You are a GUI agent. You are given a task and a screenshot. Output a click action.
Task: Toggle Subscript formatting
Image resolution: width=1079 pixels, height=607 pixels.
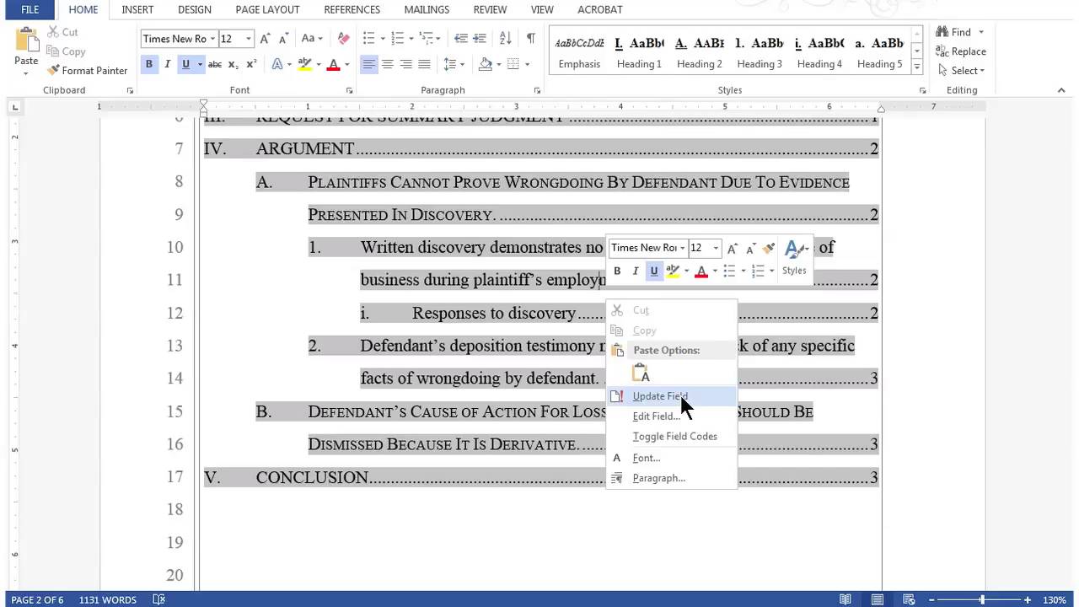(x=234, y=64)
